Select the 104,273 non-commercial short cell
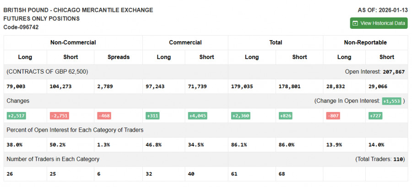The width and height of the screenshot is (412, 187). coord(60,86)
